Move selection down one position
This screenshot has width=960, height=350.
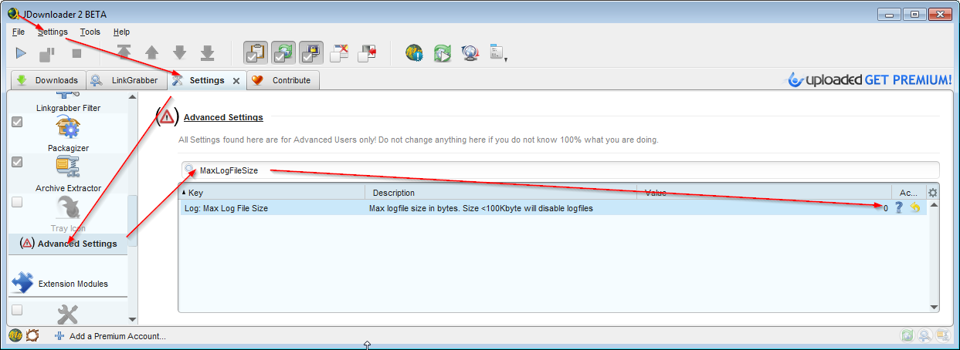pyautogui.click(x=180, y=52)
